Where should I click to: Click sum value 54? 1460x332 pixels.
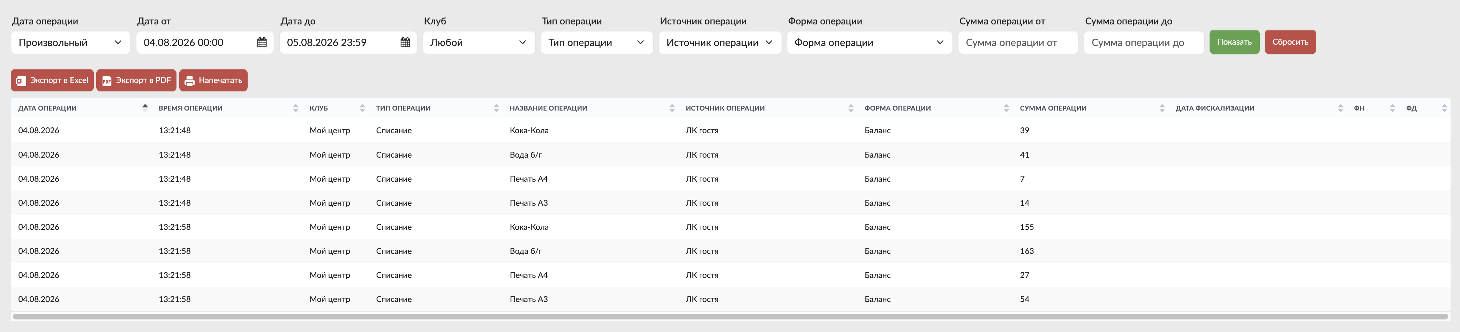pos(1024,299)
